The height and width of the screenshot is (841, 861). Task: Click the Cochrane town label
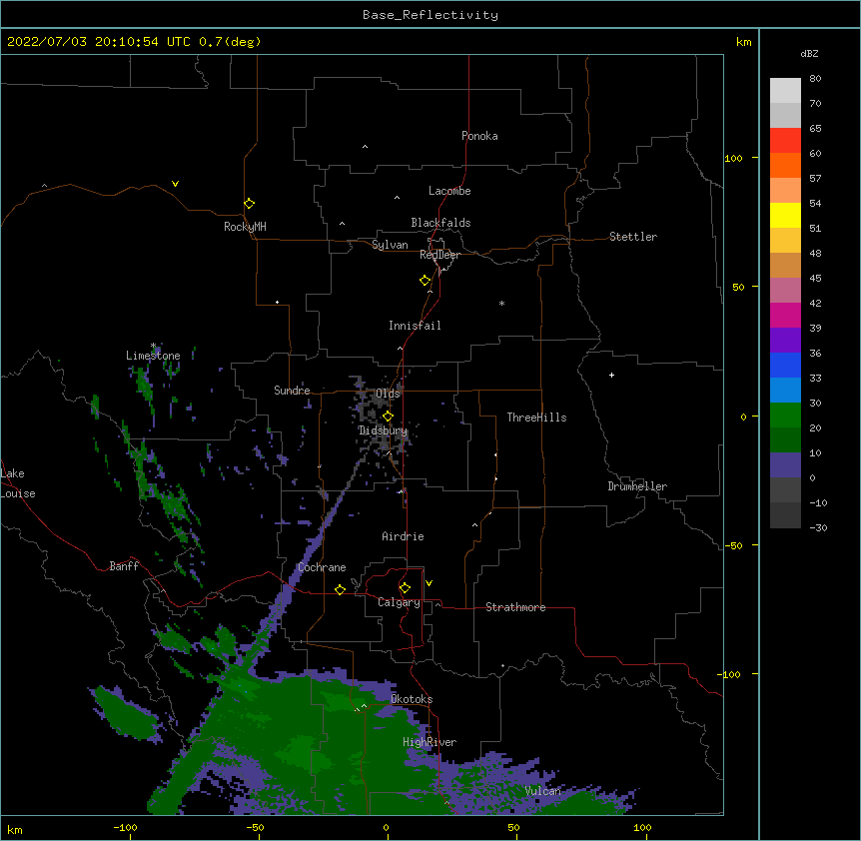pos(323,567)
